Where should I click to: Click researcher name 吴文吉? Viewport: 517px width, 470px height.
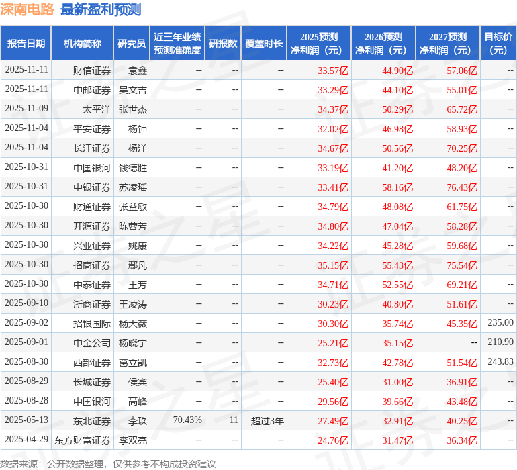(x=133, y=89)
